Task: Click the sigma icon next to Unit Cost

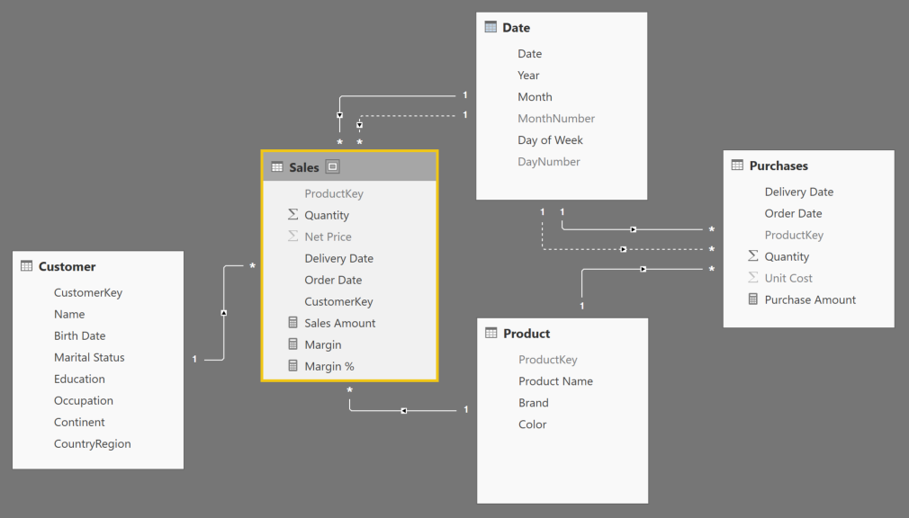Action: tap(755, 278)
